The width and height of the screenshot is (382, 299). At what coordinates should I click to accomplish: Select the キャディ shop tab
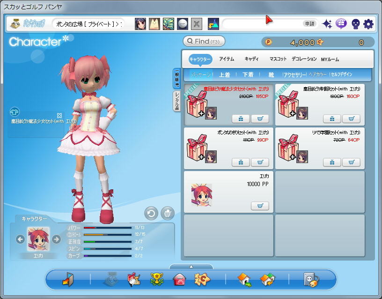252,59
